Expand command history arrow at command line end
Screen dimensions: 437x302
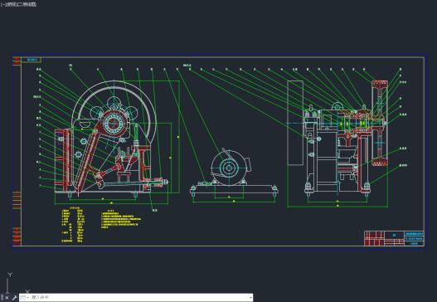(250, 298)
